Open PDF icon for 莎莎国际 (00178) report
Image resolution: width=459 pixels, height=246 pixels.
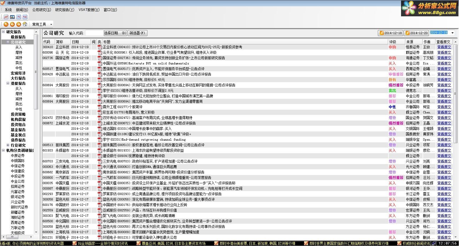(x=100, y=80)
